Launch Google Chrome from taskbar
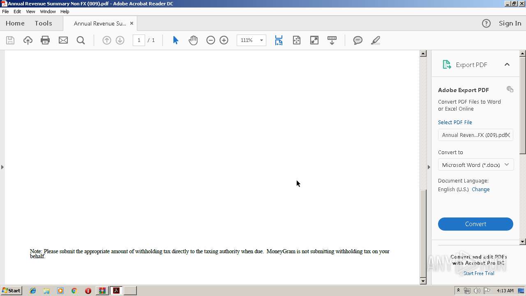Viewport: 526px width, 296px height. tap(74, 291)
